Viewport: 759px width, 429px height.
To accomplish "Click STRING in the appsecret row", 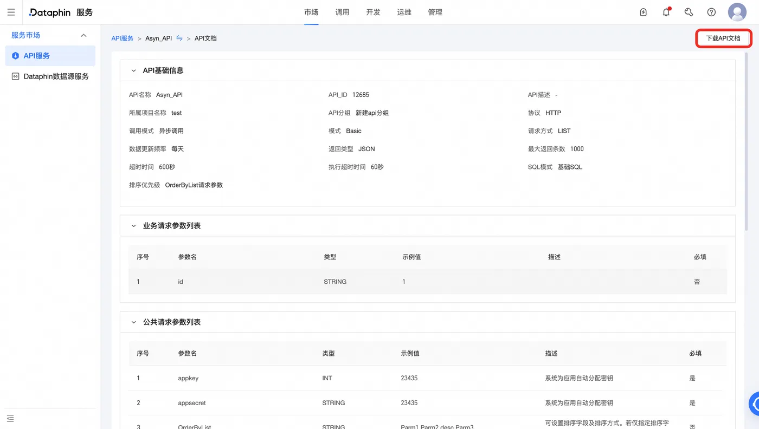I will click(333, 403).
